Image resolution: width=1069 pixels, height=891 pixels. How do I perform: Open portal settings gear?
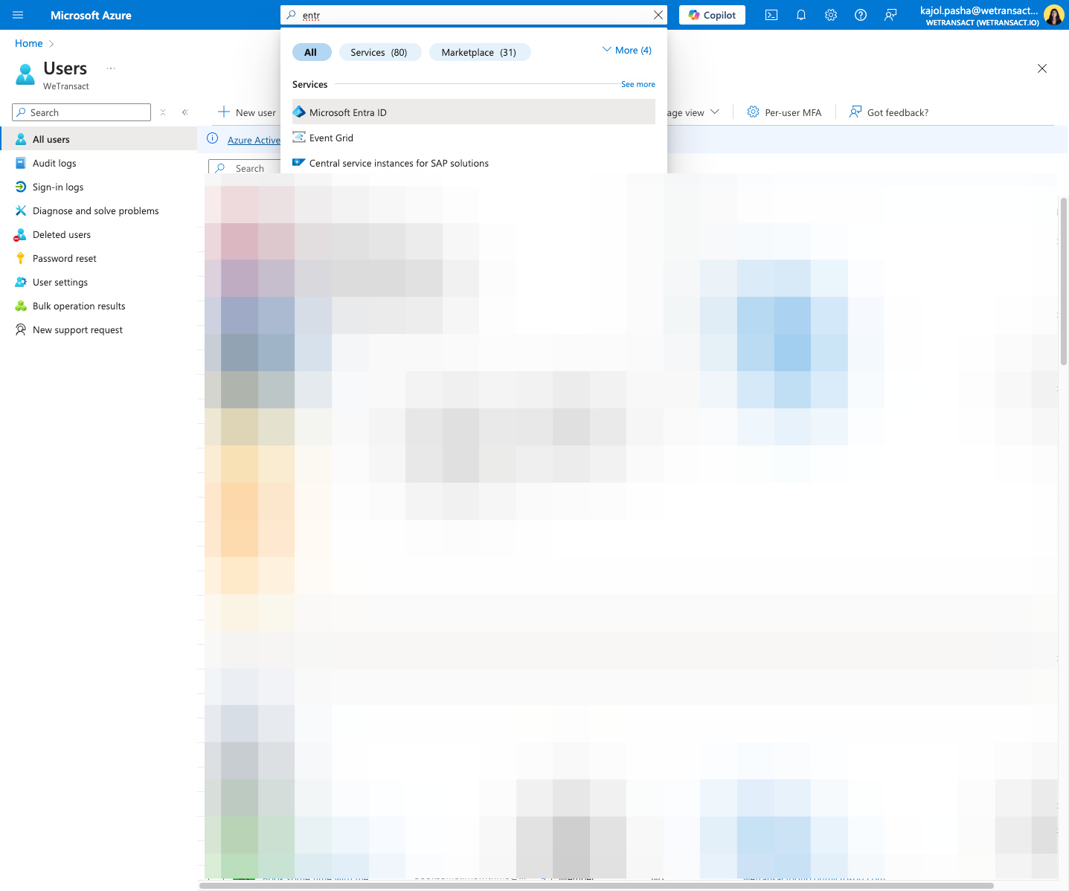pyautogui.click(x=831, y=15)
